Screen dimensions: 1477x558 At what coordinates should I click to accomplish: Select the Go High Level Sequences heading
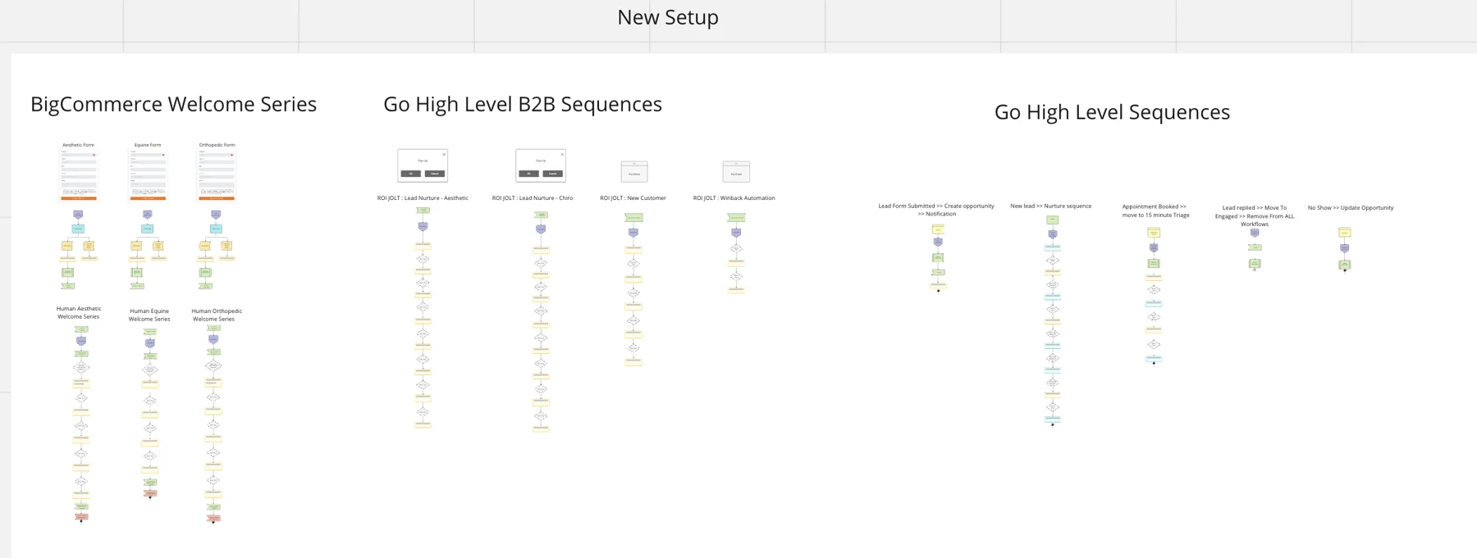pyautogui.click(x=1112, y=112)
